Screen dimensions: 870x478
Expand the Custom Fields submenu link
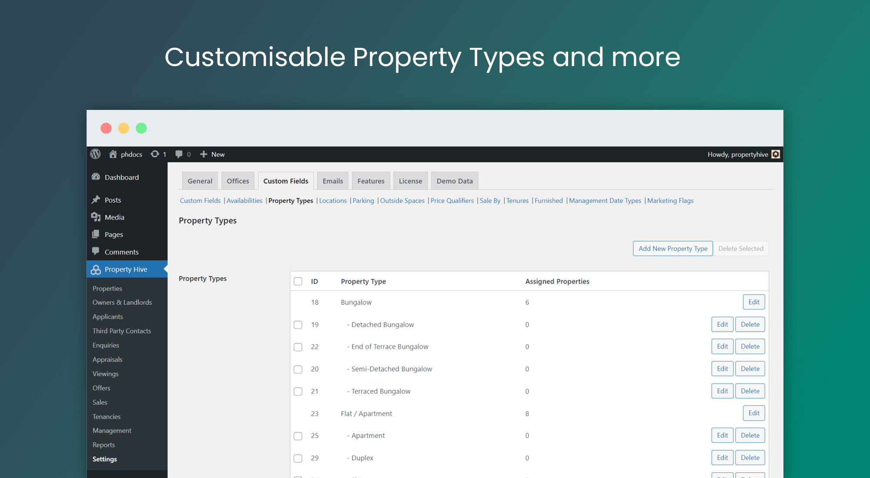[200, 201]
